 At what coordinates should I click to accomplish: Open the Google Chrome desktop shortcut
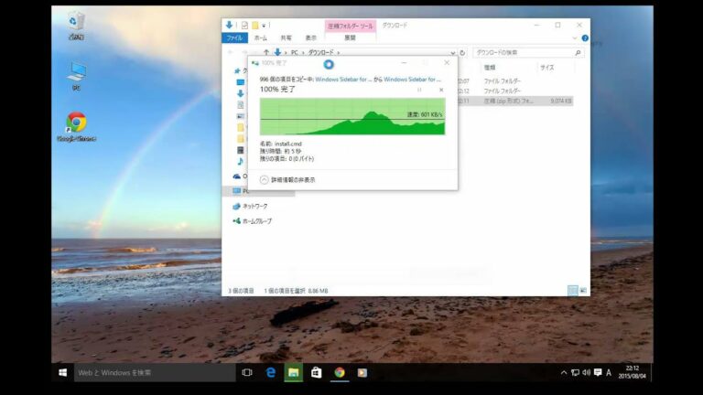[x=76, y=125]
